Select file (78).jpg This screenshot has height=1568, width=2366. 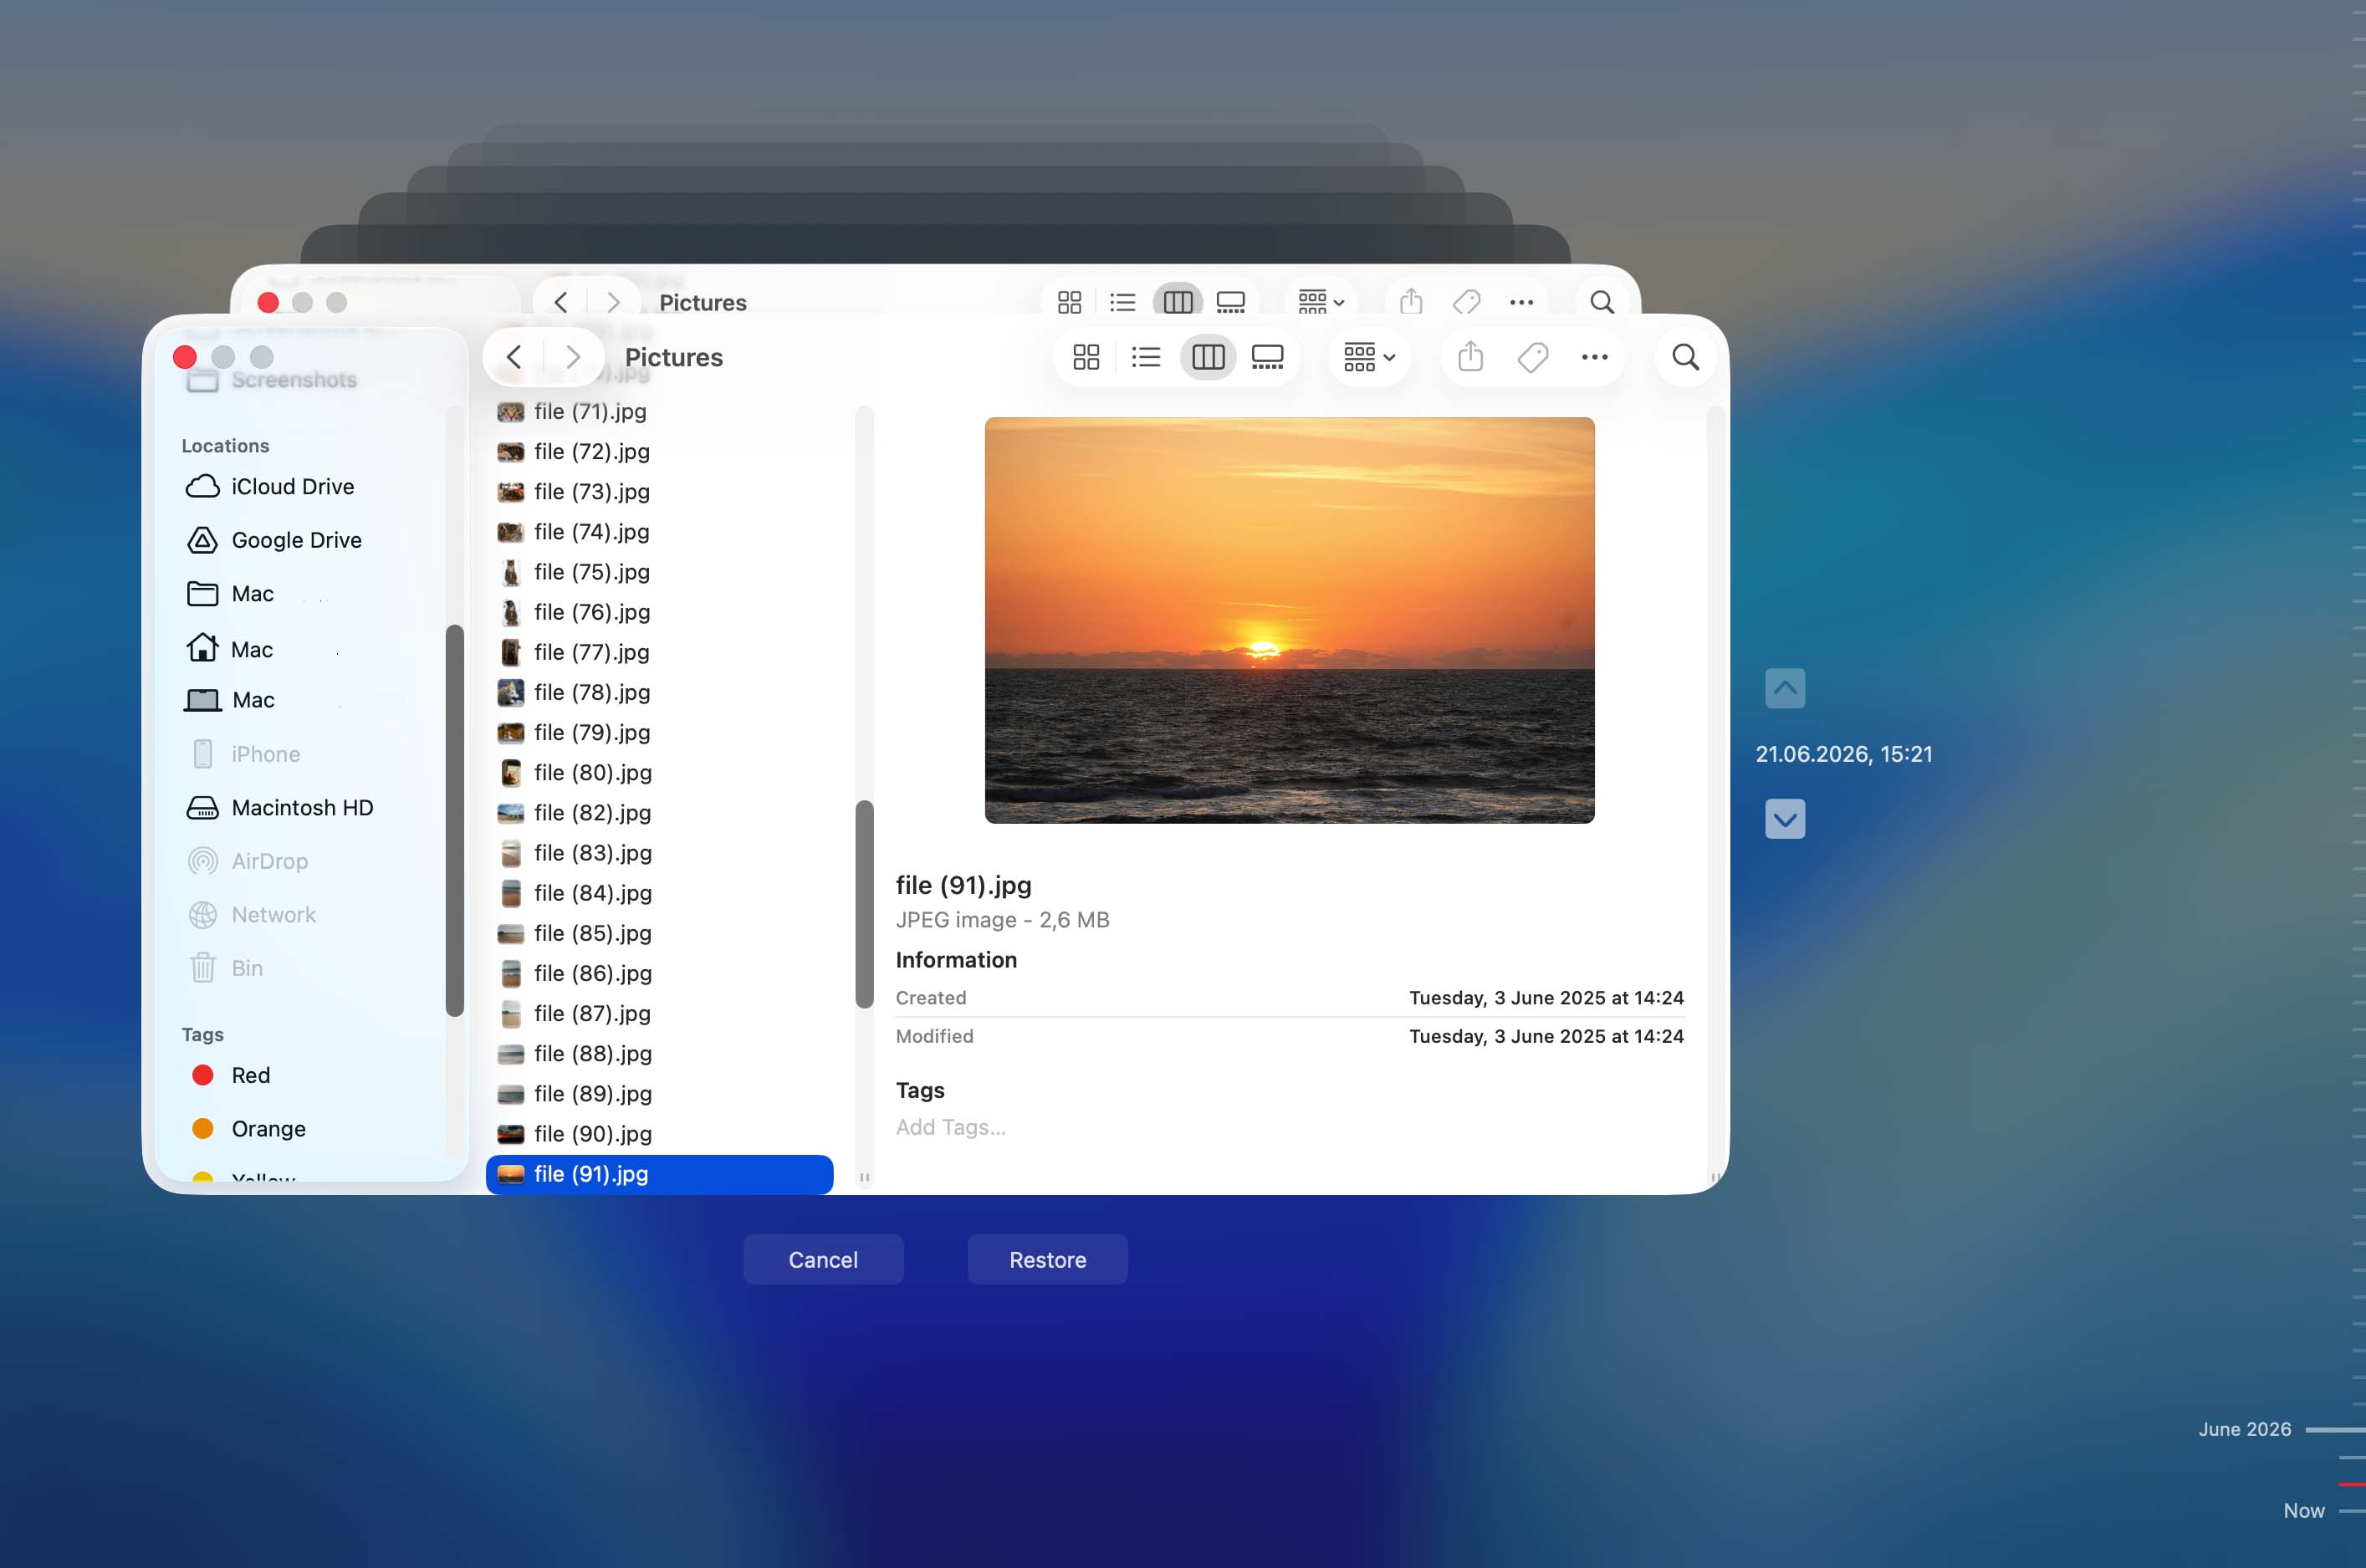click(x=660, y=692)
